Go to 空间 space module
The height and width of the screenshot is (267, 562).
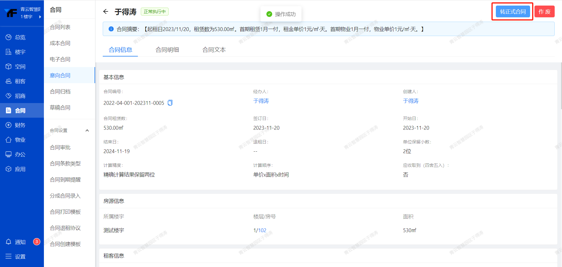20,66
